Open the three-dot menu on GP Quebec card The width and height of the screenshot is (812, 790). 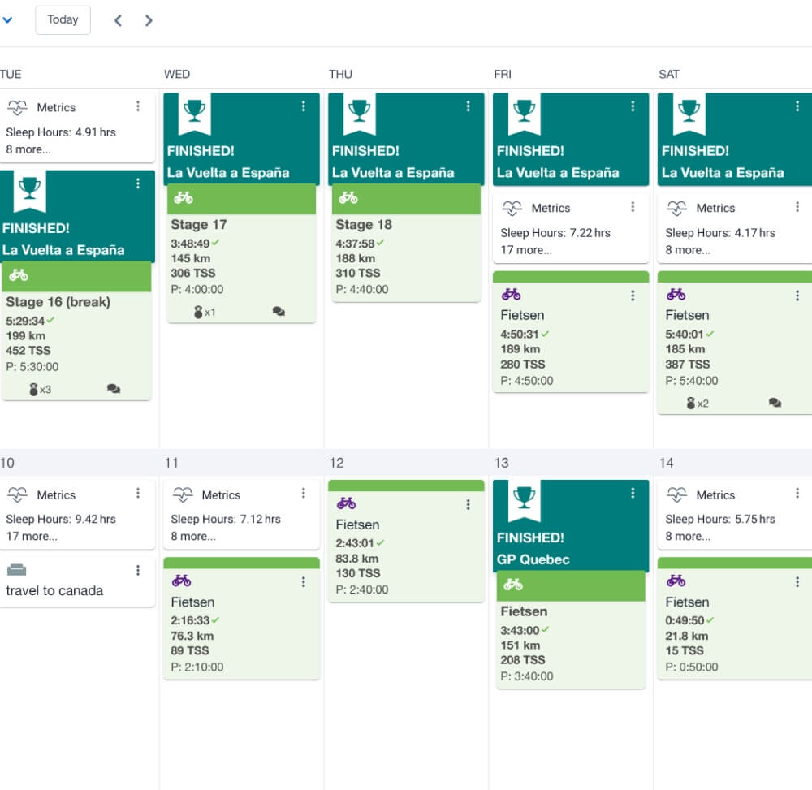point(633,493)
